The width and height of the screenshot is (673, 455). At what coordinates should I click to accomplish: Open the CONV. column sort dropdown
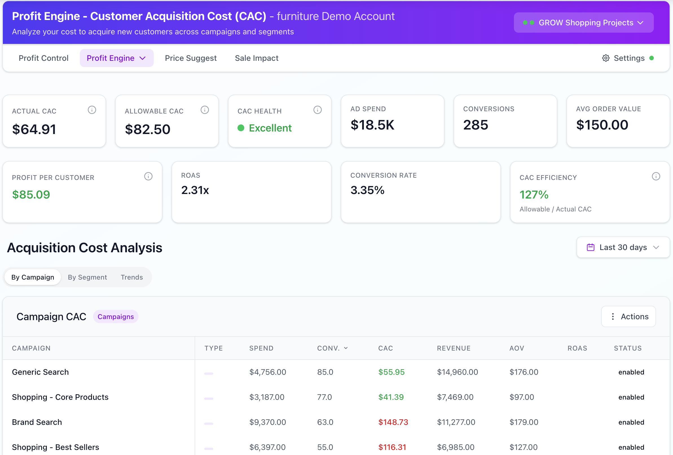tap(346, 348)
